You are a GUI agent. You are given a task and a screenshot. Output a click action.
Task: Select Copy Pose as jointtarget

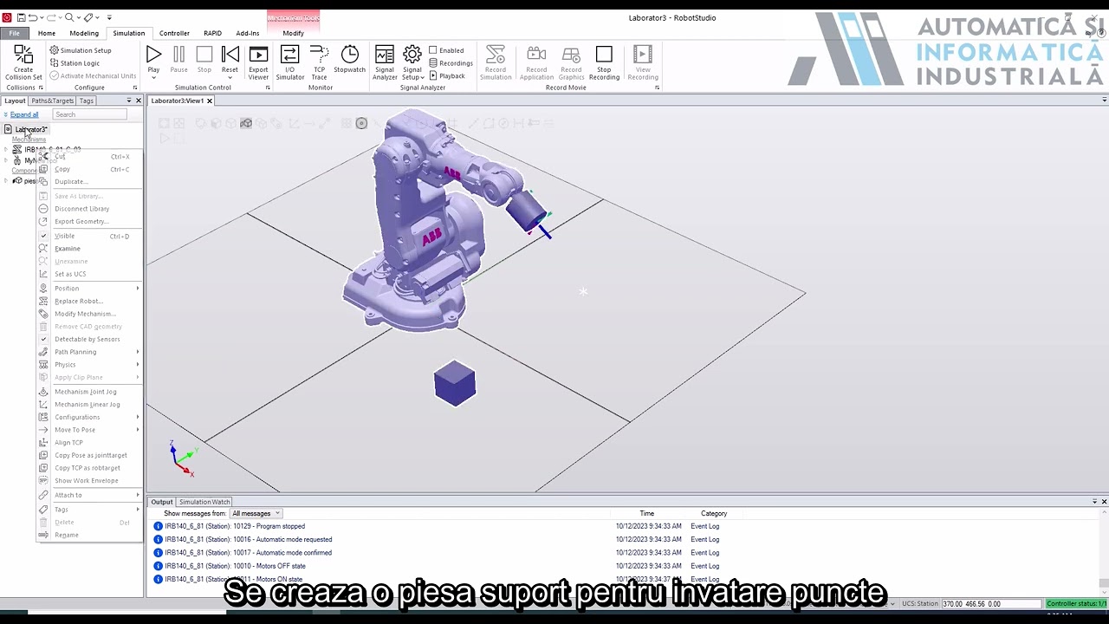(x=91, y=455)
